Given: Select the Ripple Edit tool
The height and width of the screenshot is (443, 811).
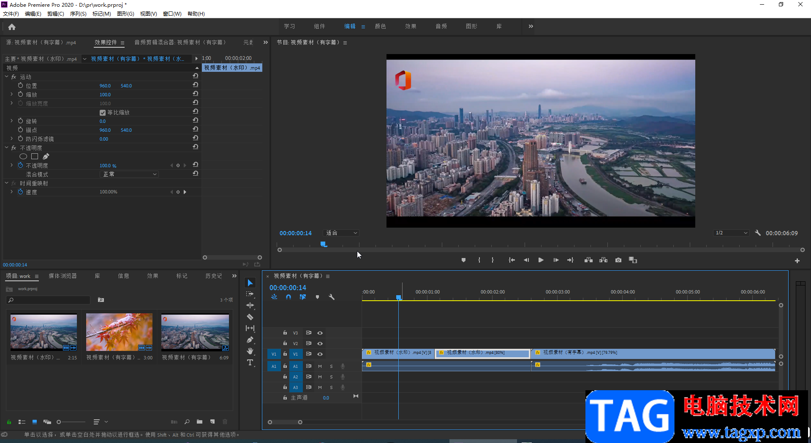Looking at the screenshot, I should click(x=250, y=305).
